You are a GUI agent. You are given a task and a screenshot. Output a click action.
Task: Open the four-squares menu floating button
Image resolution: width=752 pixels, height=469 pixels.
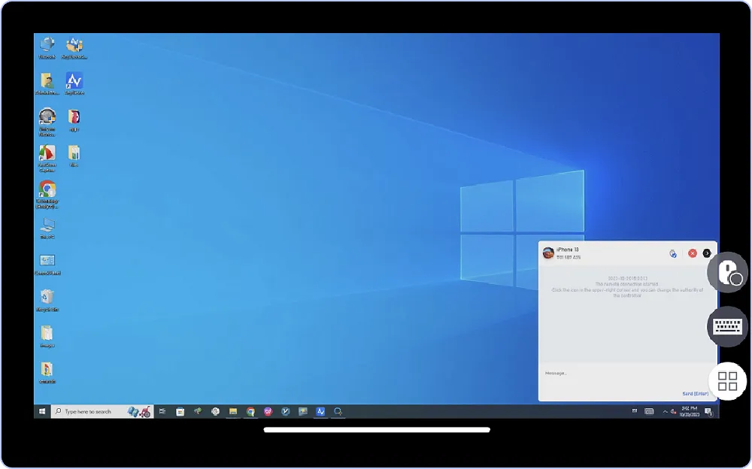[727, 381]
